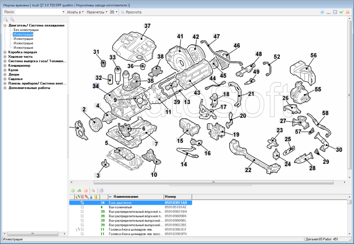The width and height of the screenshot is (354, 244).
Task: Click the Просмотр button
Action: tap(131, 12)
